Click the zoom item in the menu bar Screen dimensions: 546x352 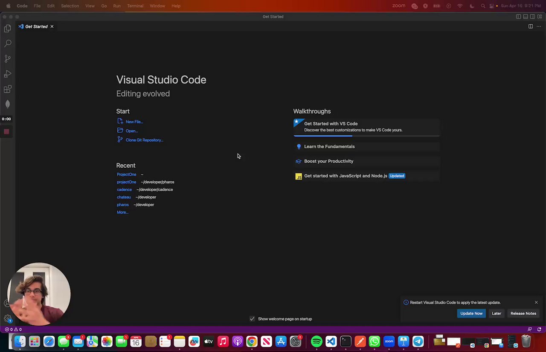pyautogui.click(x=399, y=6)
